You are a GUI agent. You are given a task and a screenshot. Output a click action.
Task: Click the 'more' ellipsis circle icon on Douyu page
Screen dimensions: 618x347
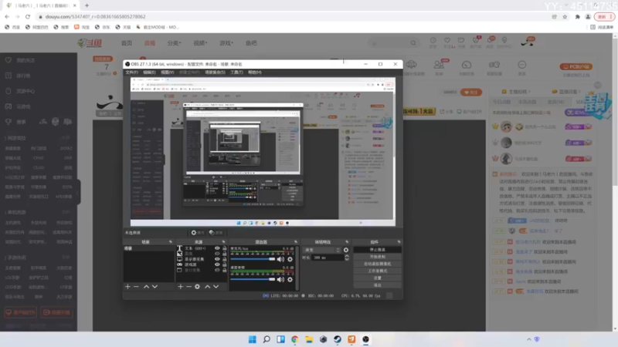click(522, 65)
